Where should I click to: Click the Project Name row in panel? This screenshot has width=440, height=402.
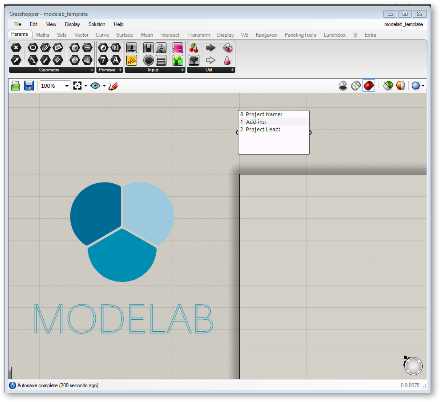(264, 114)
